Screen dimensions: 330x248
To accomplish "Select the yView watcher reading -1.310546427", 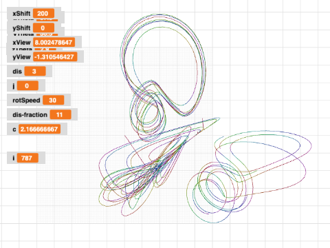I will (45, 56).
